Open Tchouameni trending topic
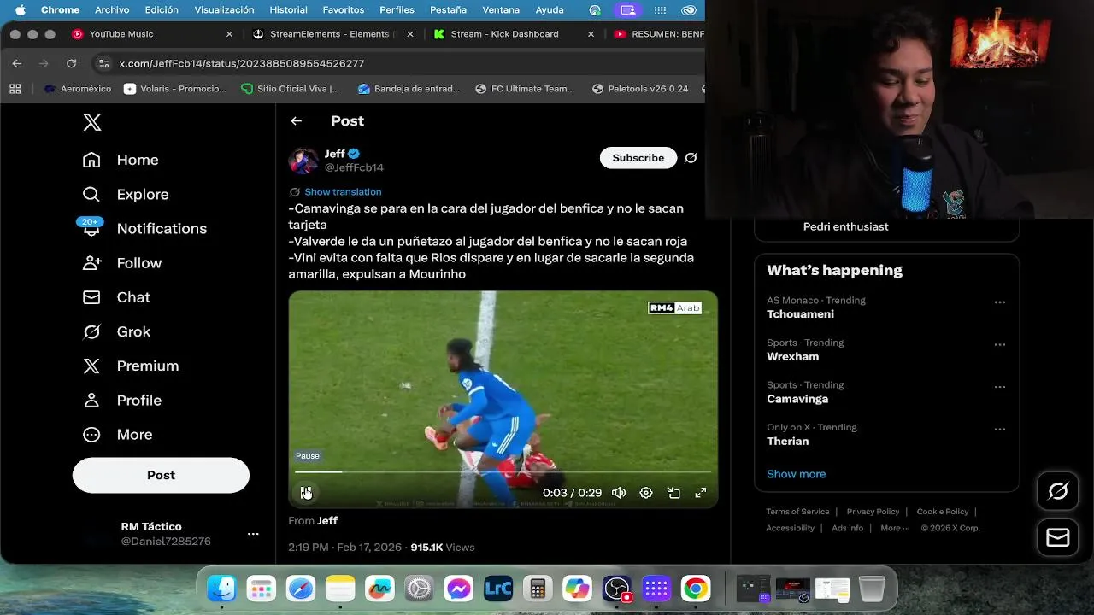Viewport: 1094px width, 615px height. click(800, 314)
